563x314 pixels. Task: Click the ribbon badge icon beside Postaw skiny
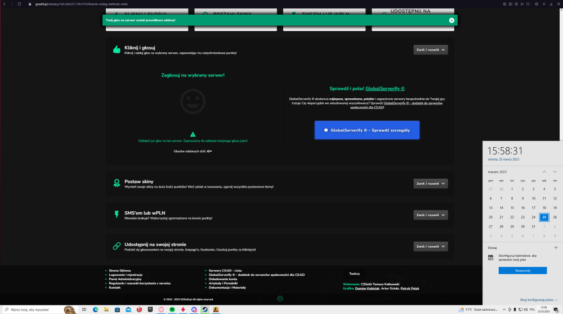117,183
